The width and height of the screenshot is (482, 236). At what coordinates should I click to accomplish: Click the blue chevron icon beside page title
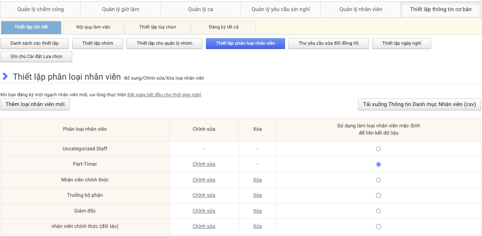click(x=5, y=77)
